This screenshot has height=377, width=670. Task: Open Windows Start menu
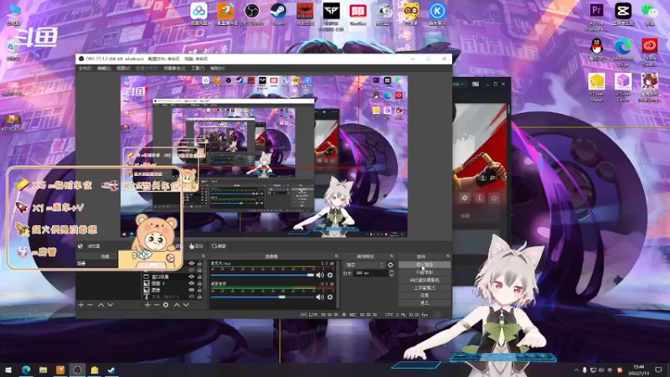point(8,369)
